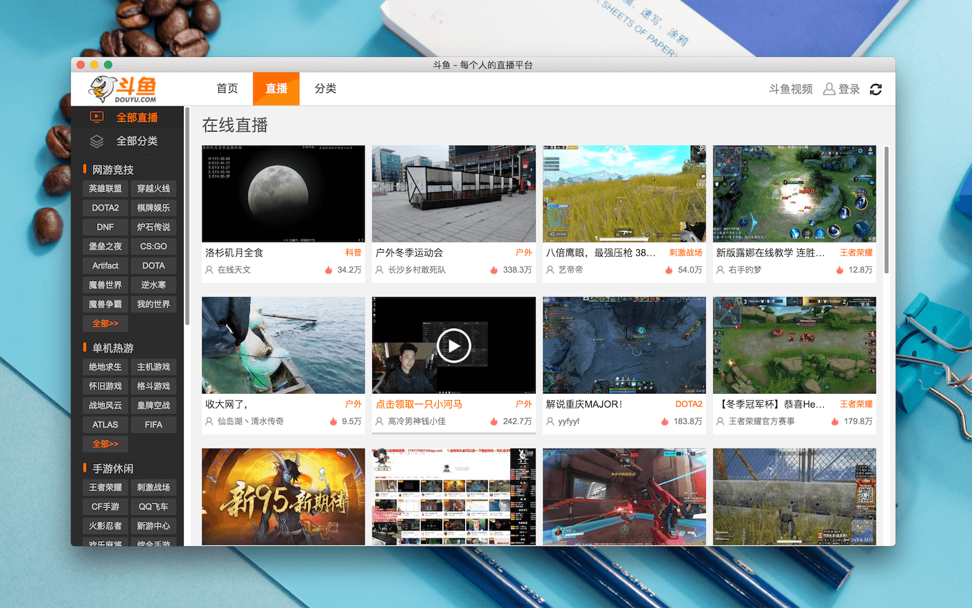Open 冬季冠军杯 stream thumbnail
Viewport: 972px width, 608px height.
(x=794, y=346)
